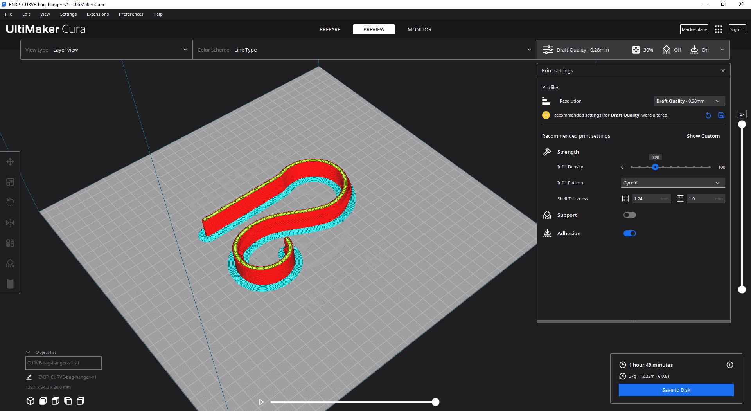Viewport: 751px width, 411px height.
Task: Switch to the PREPARE tab
Action: (330, 29)
